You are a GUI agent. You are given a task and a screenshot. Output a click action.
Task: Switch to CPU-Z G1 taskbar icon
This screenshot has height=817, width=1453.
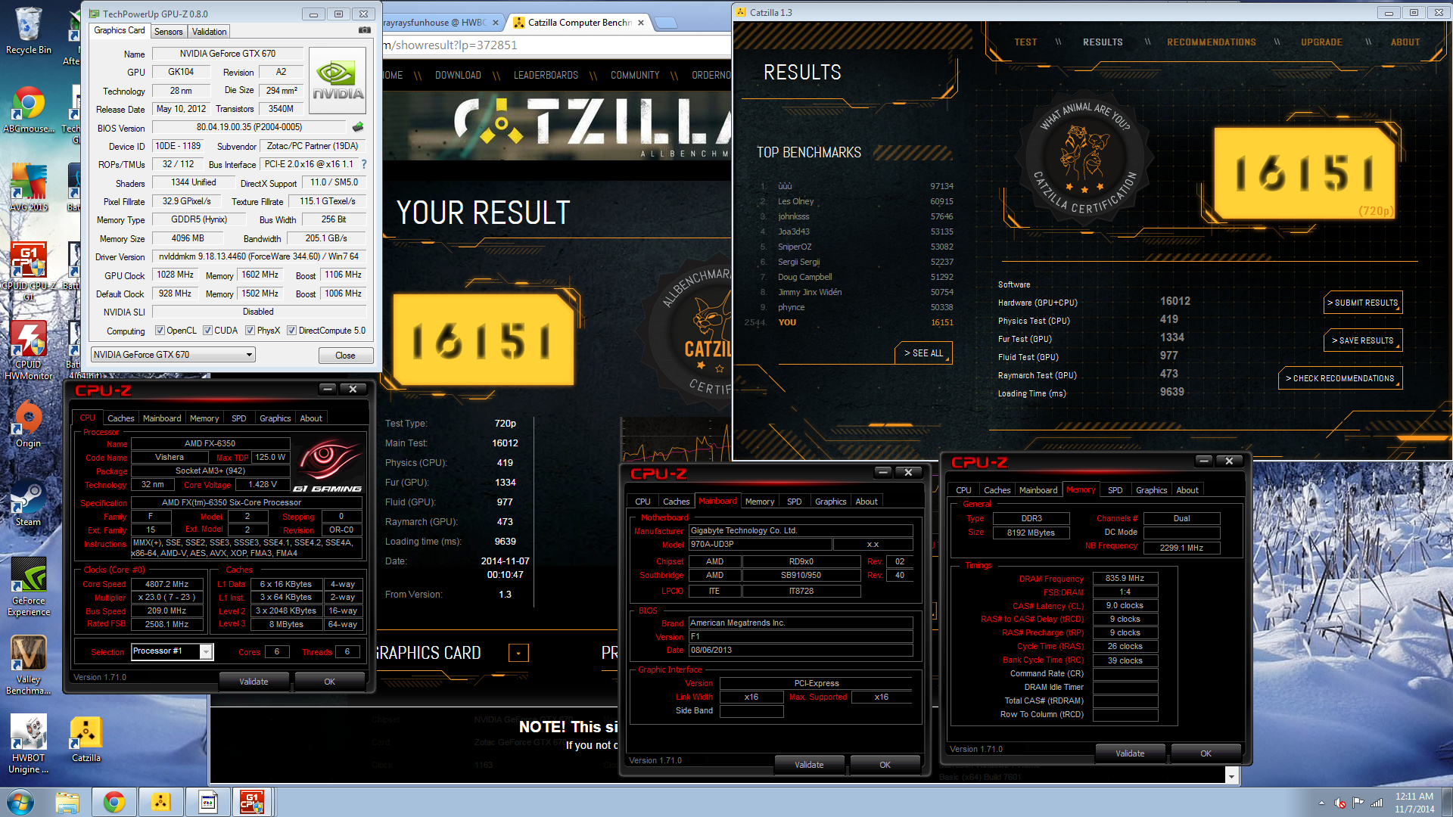click(x=252, y=802)
